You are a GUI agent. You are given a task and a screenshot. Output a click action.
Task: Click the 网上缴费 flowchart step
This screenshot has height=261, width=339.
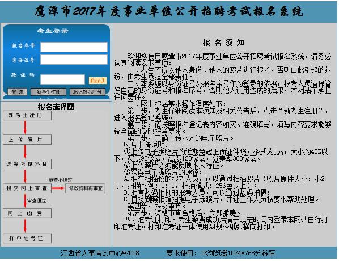(x=27, y=213)
